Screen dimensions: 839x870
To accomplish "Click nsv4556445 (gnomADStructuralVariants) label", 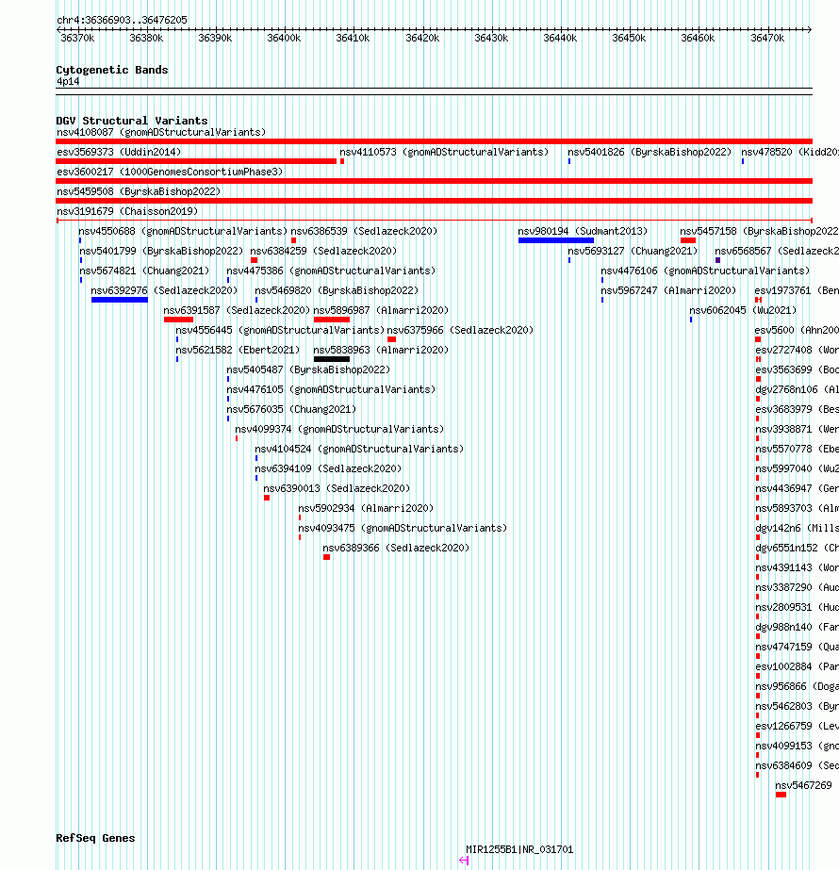I will [280, 330].
